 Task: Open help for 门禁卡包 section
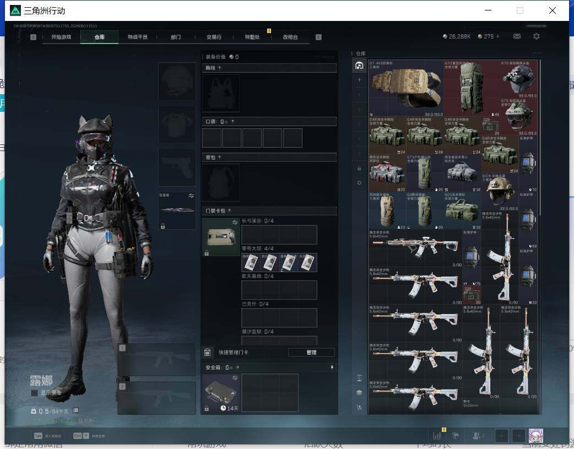[x=230, y=211]
